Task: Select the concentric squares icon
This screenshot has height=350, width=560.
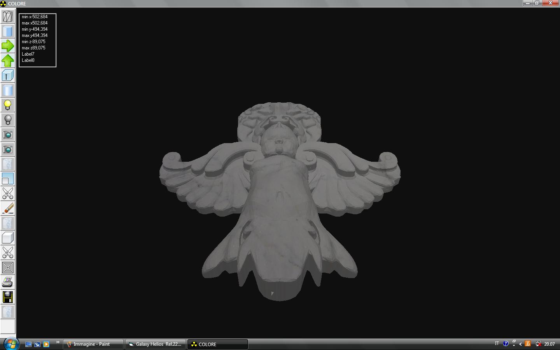Action: [8, 268]
